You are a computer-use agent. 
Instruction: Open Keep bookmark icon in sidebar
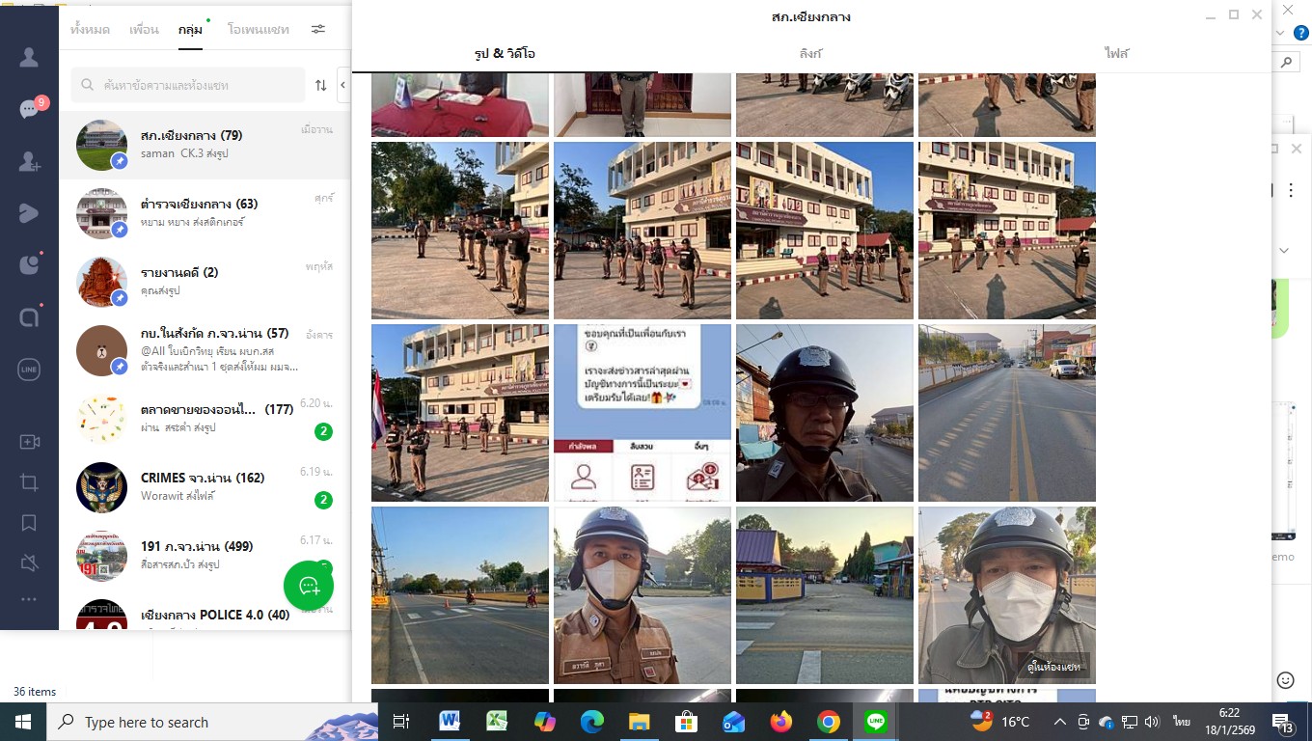[x=29, y=523]
